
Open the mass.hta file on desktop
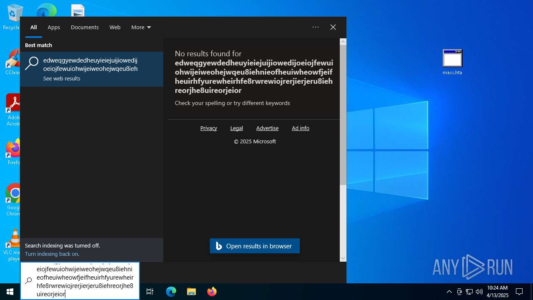pyautogui.click(x=452, y=62)
